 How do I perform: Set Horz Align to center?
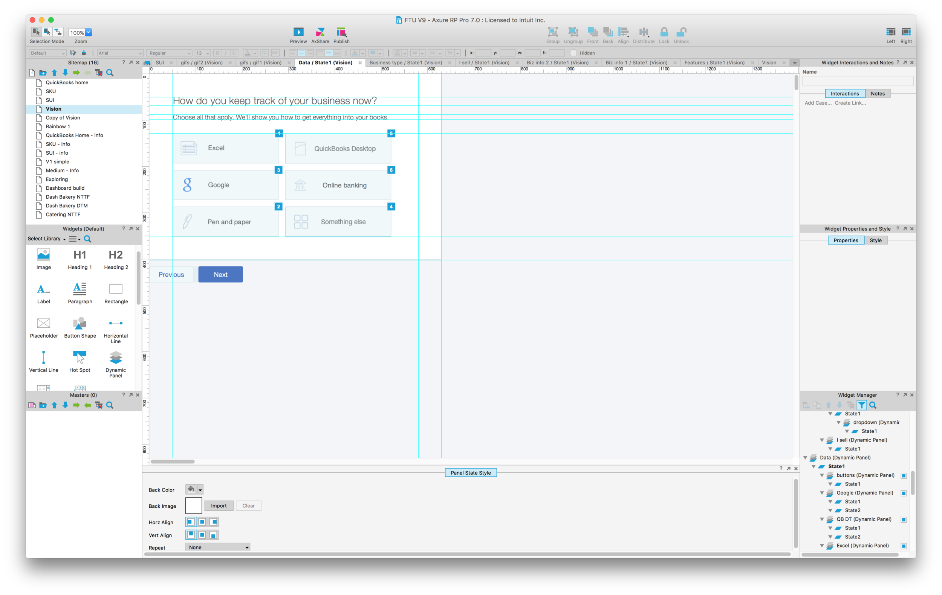(x=202, y=522)
